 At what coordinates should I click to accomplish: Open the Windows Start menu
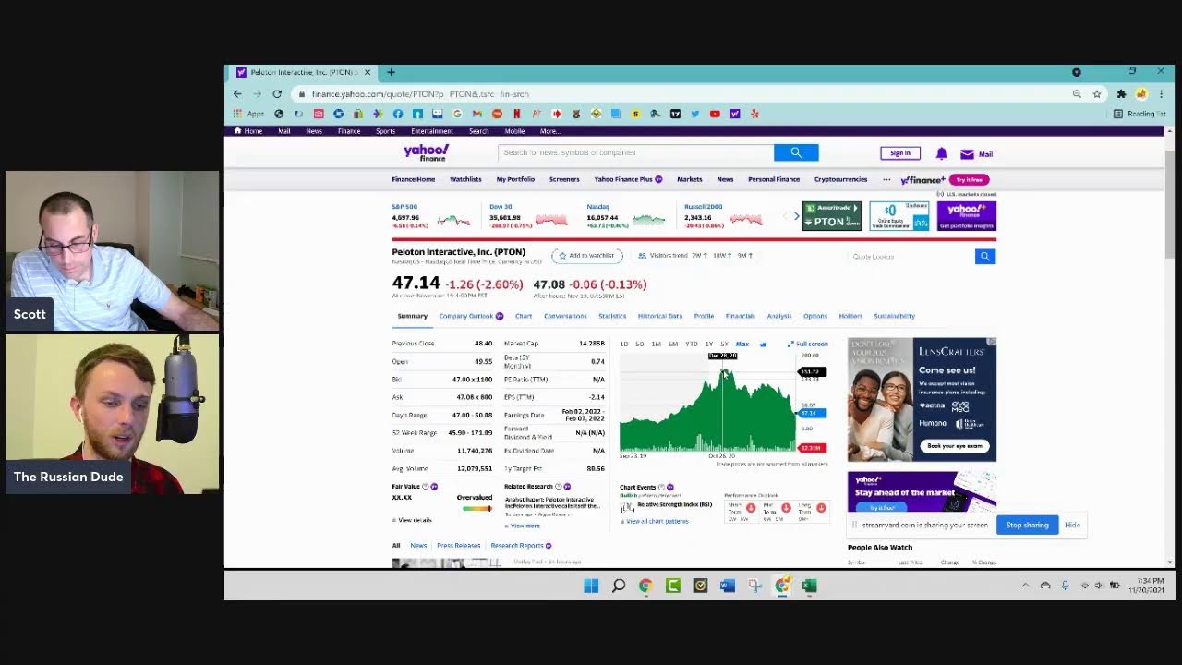(x=591, y=586)
